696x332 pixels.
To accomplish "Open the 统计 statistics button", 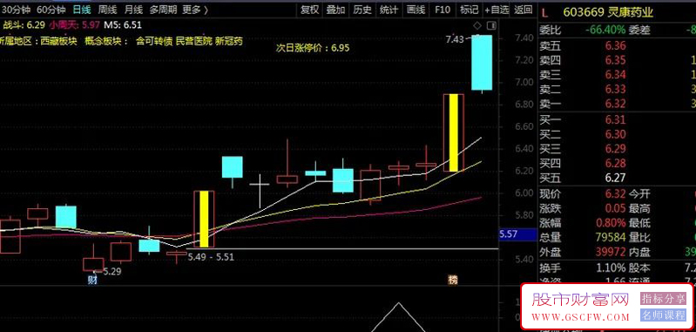I will pos(389,10).
